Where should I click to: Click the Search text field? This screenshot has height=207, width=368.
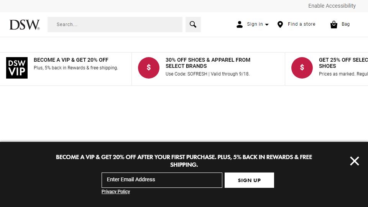pos(115,25)
